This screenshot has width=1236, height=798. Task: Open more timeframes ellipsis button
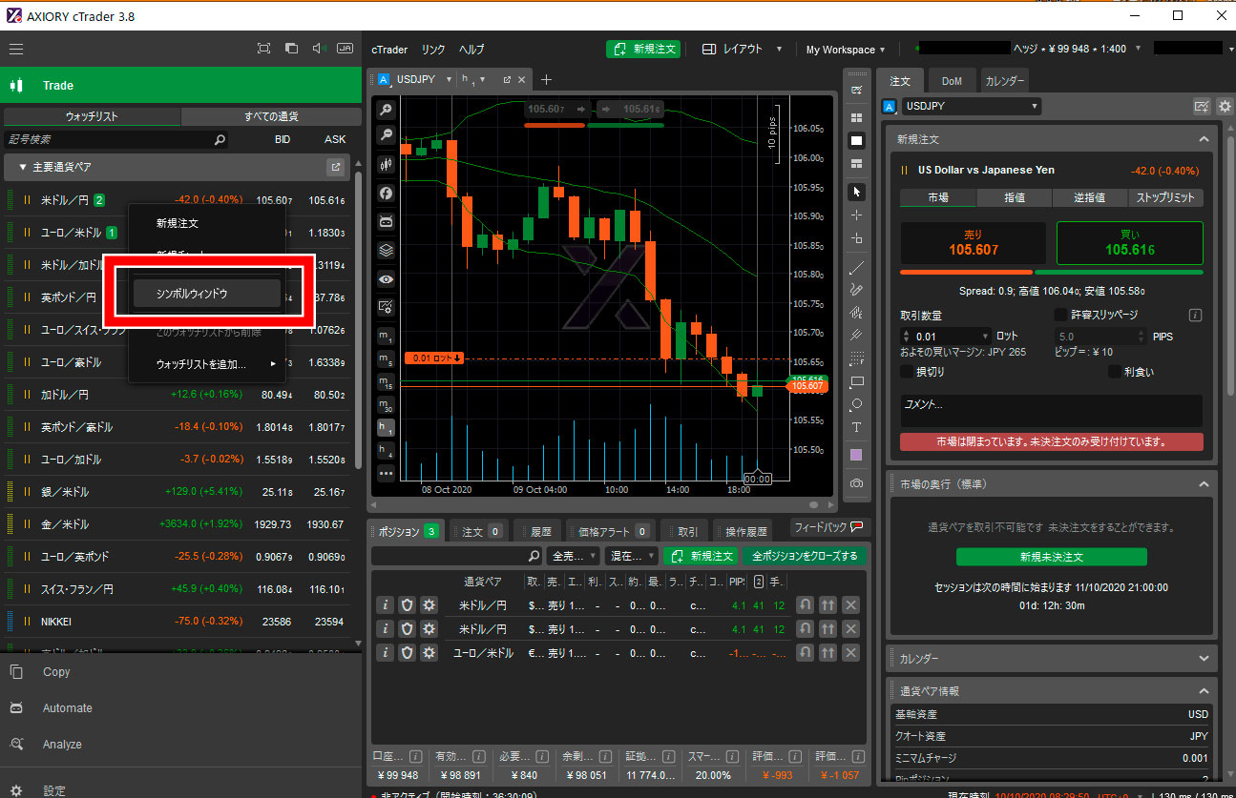click(x=386, y=473)
